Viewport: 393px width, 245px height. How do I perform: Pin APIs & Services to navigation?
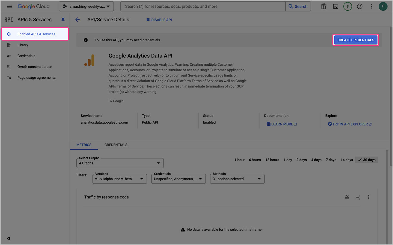[x=63, y=19]
